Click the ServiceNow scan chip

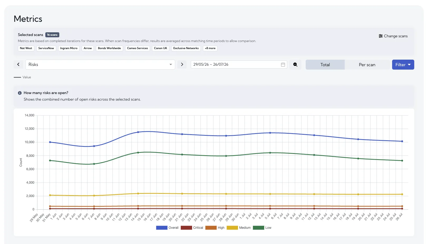point(46,48)
